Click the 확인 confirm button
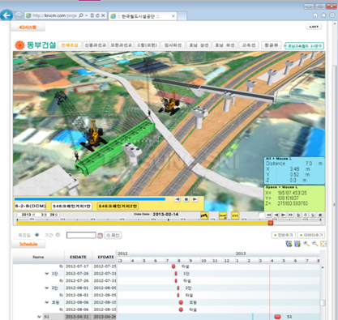This screenshot has width=338, height=320. click(113, 235)
